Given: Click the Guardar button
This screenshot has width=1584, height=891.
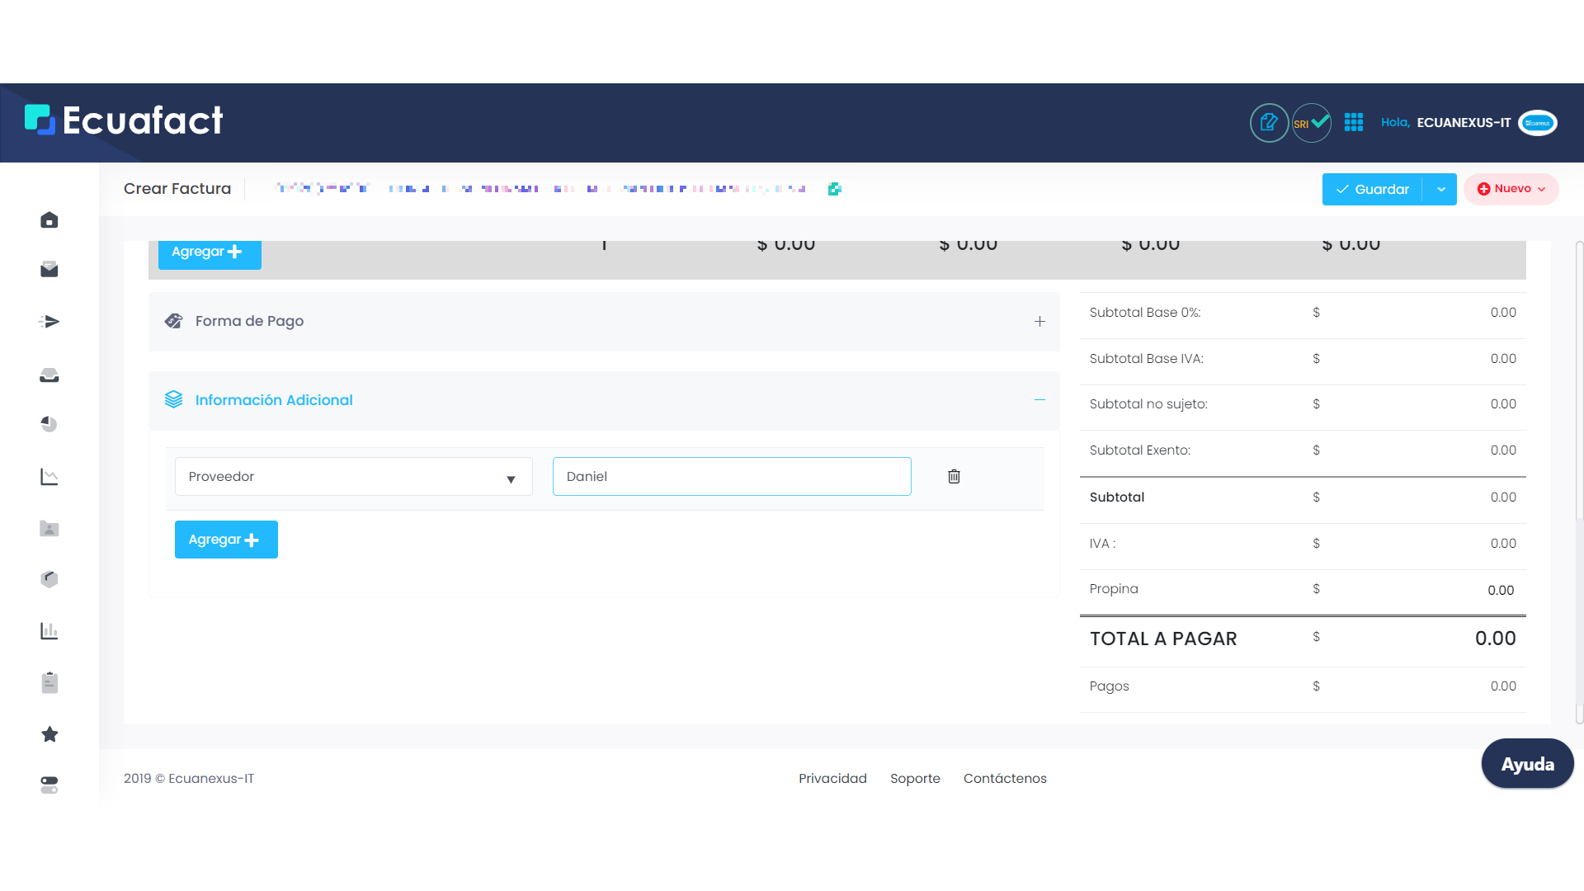Looking at the screenshot, I should coord(1372,190).
